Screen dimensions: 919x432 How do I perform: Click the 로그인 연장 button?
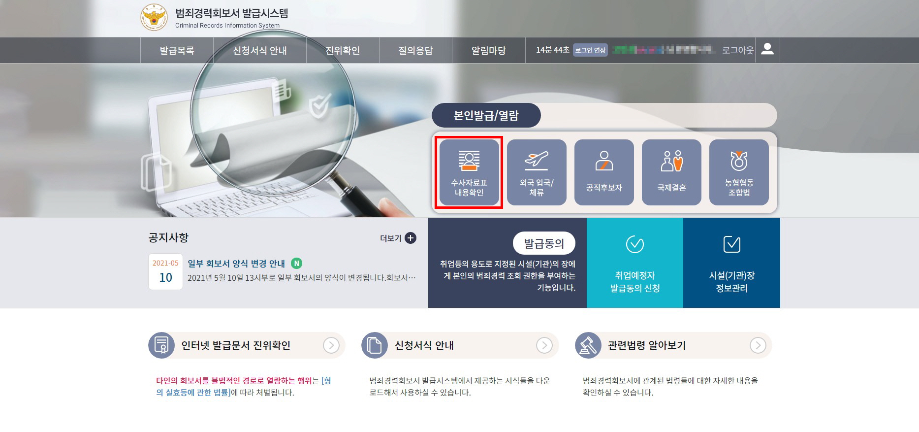(x=590, y=50)
